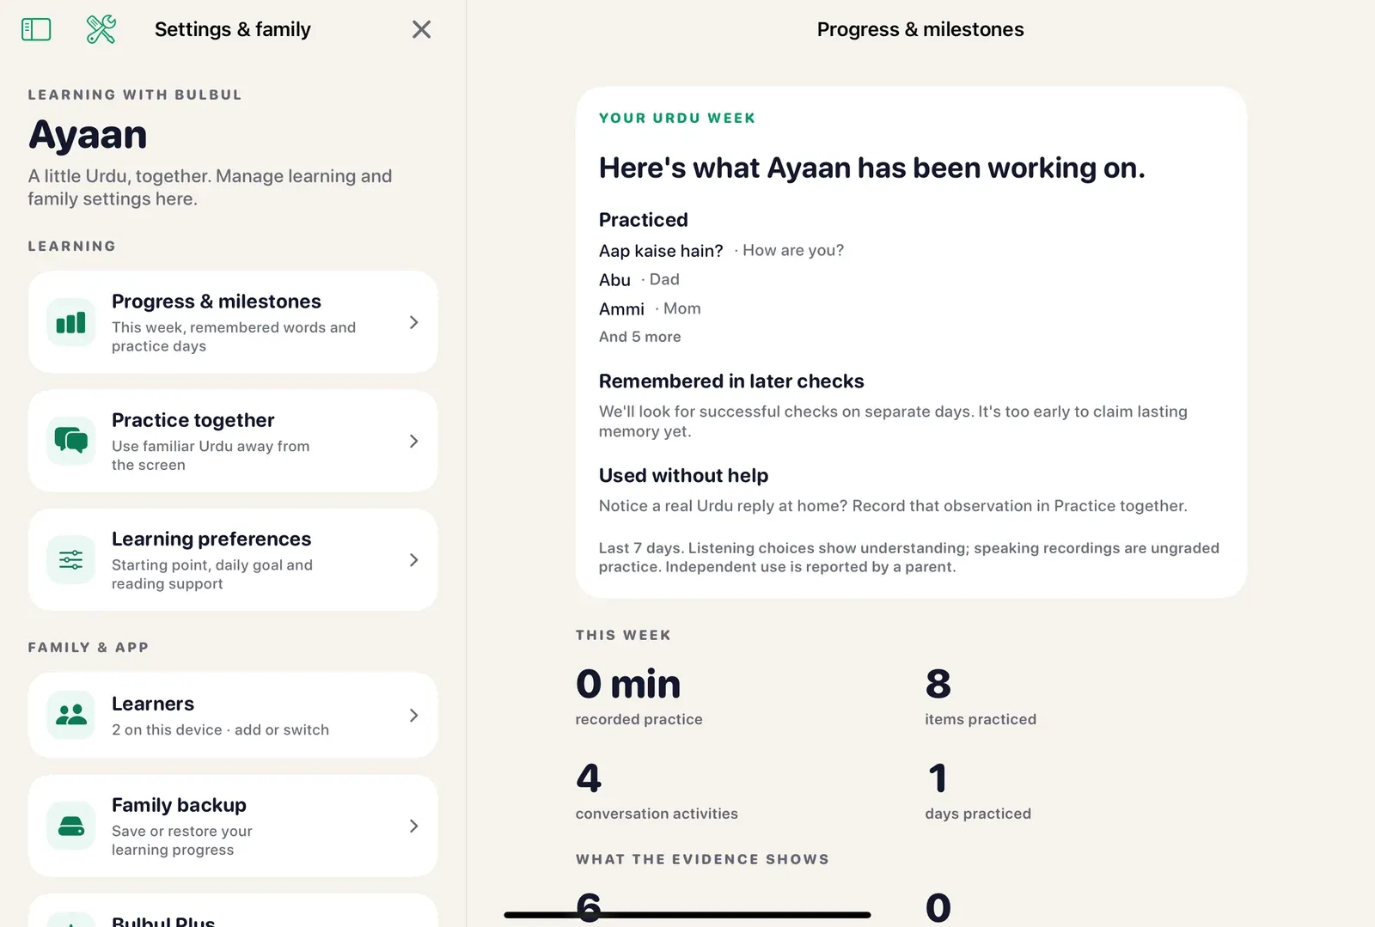Screen dimensions: 1375x927
Task: Expand the Learning preferences chevron
Action: pyautogui.click(x=413, y=560)
